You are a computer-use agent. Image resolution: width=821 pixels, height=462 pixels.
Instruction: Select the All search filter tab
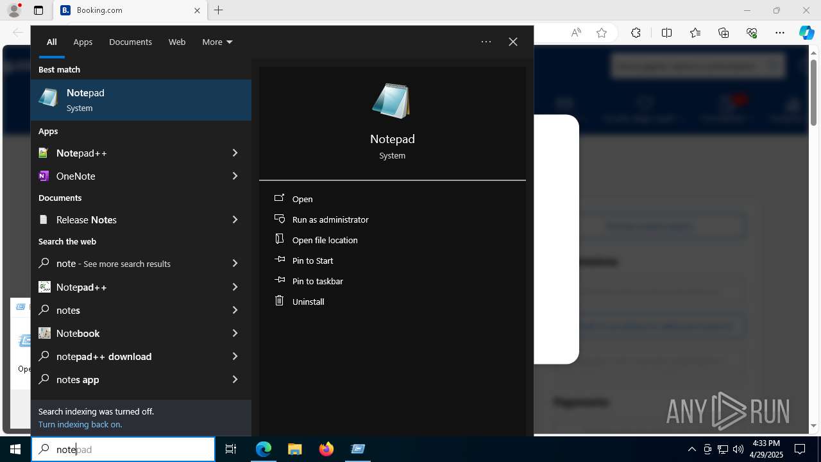(51, 42)
